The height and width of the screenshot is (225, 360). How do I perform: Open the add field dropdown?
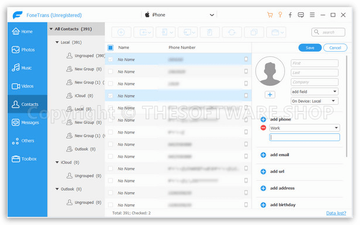(x=314, y=92)
